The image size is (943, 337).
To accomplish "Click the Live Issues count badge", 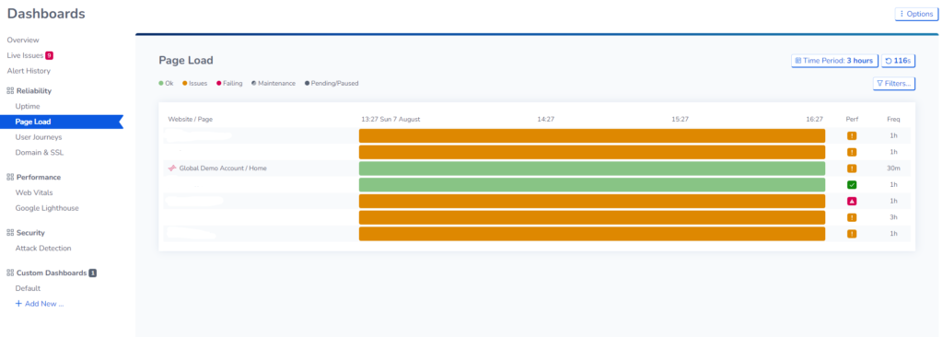I will coord(50,55).
